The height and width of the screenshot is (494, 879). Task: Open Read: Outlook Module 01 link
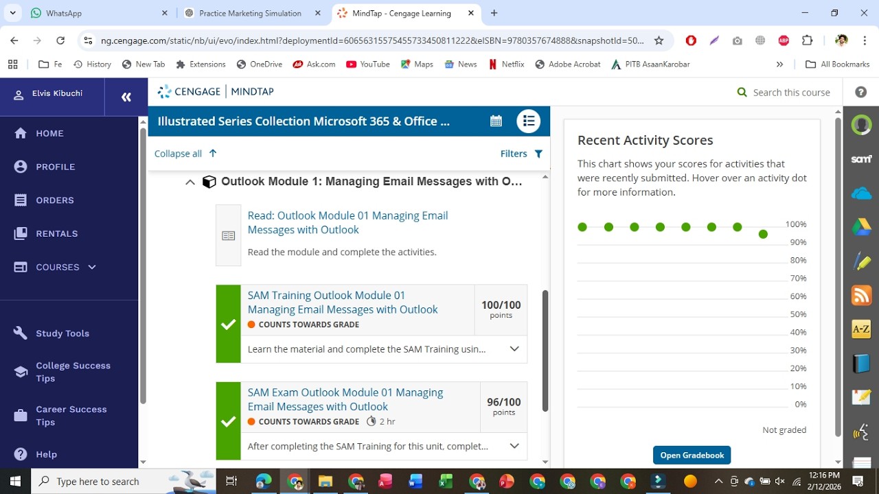[347, 222]
